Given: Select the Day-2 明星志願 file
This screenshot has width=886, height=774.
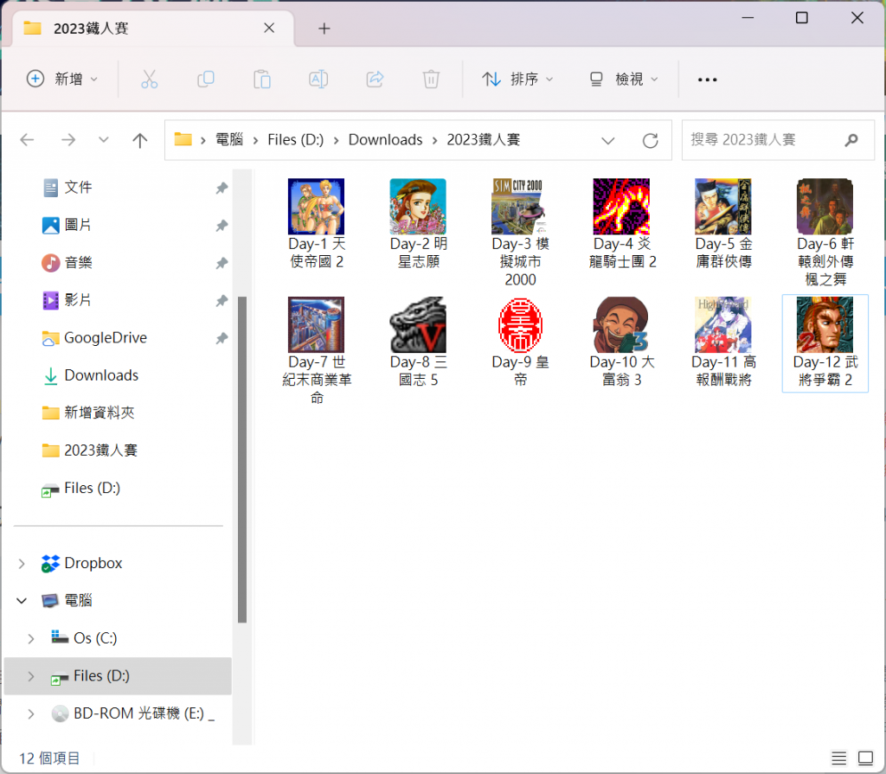Looking at the screenshot, I should [418, 224].
